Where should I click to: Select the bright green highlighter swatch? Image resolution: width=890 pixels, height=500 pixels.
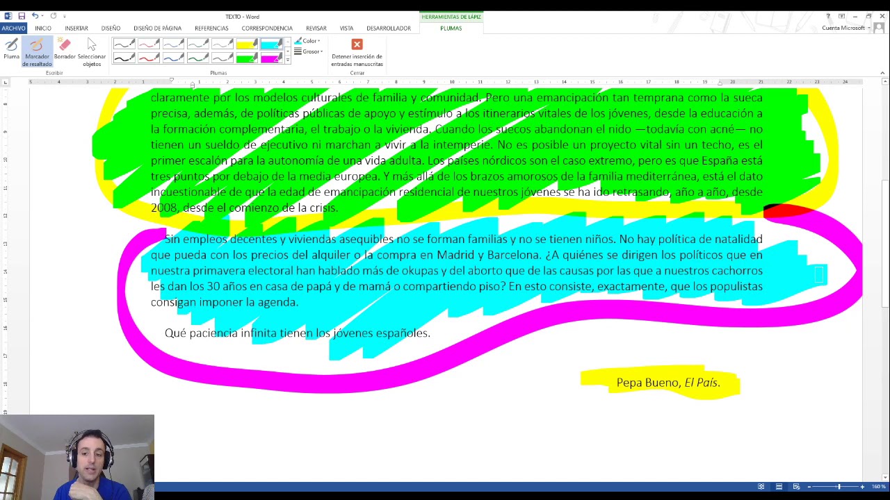[x=246, y=58]
